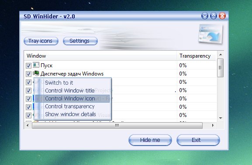Click the 0% transparency value for Пуск
Screen dimensions: 252x165
point(183,65)
